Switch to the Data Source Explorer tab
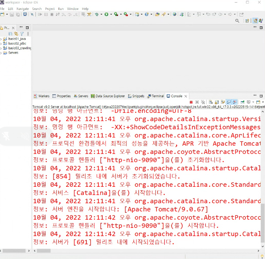265x259 pixels. pyautogui.click(x=108, y=96)
